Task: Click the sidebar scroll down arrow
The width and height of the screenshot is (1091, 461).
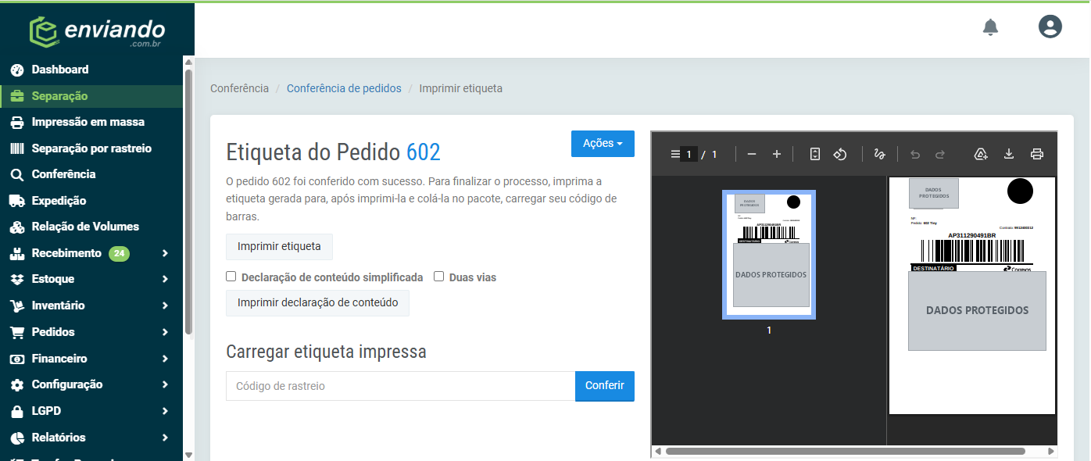Action: point(188,455)
